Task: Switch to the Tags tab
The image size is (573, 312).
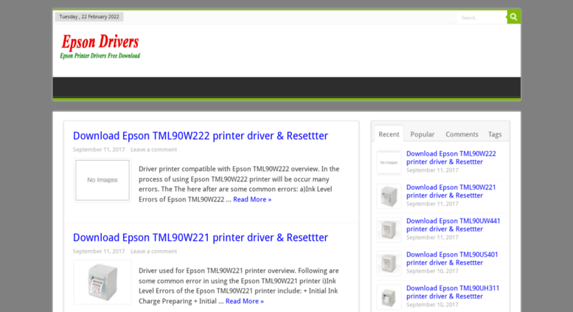Action: [495, 134]
